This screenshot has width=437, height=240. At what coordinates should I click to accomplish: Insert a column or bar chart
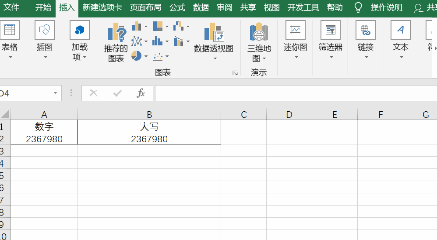(136, 26)
